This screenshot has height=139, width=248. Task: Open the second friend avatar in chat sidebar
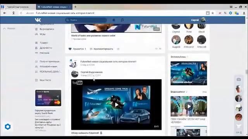coord(239,98)
